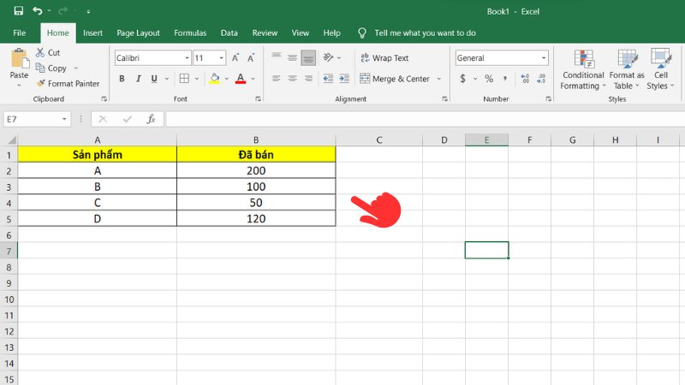The height and width of the screenshot is (385, 685).
Task: Click the Insert Function fx icon
Action: tap(151, 119)
